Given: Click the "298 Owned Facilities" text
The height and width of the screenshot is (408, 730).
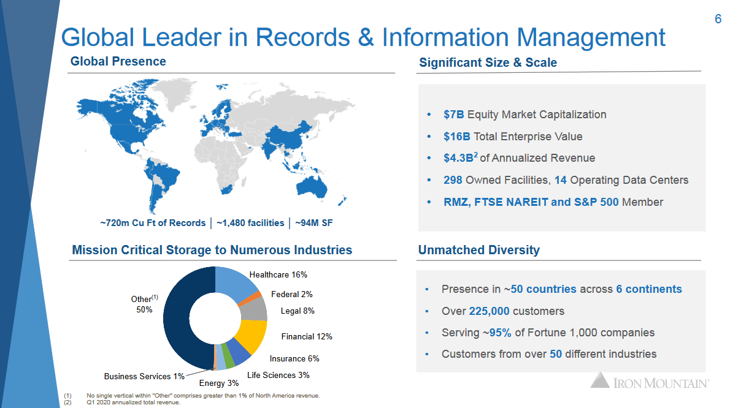Looking at the screenshot, I should point(496,180).
